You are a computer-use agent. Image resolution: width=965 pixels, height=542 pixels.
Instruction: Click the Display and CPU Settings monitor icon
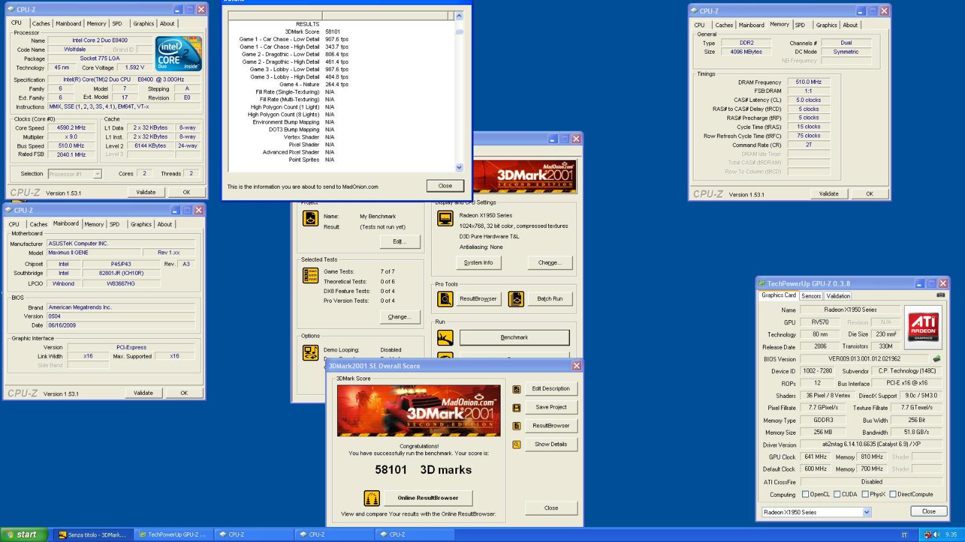[x=445, y=218]
